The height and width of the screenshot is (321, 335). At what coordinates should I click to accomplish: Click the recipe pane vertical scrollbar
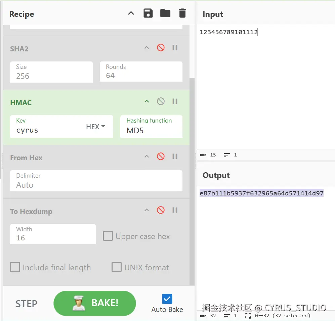[192, 181]
